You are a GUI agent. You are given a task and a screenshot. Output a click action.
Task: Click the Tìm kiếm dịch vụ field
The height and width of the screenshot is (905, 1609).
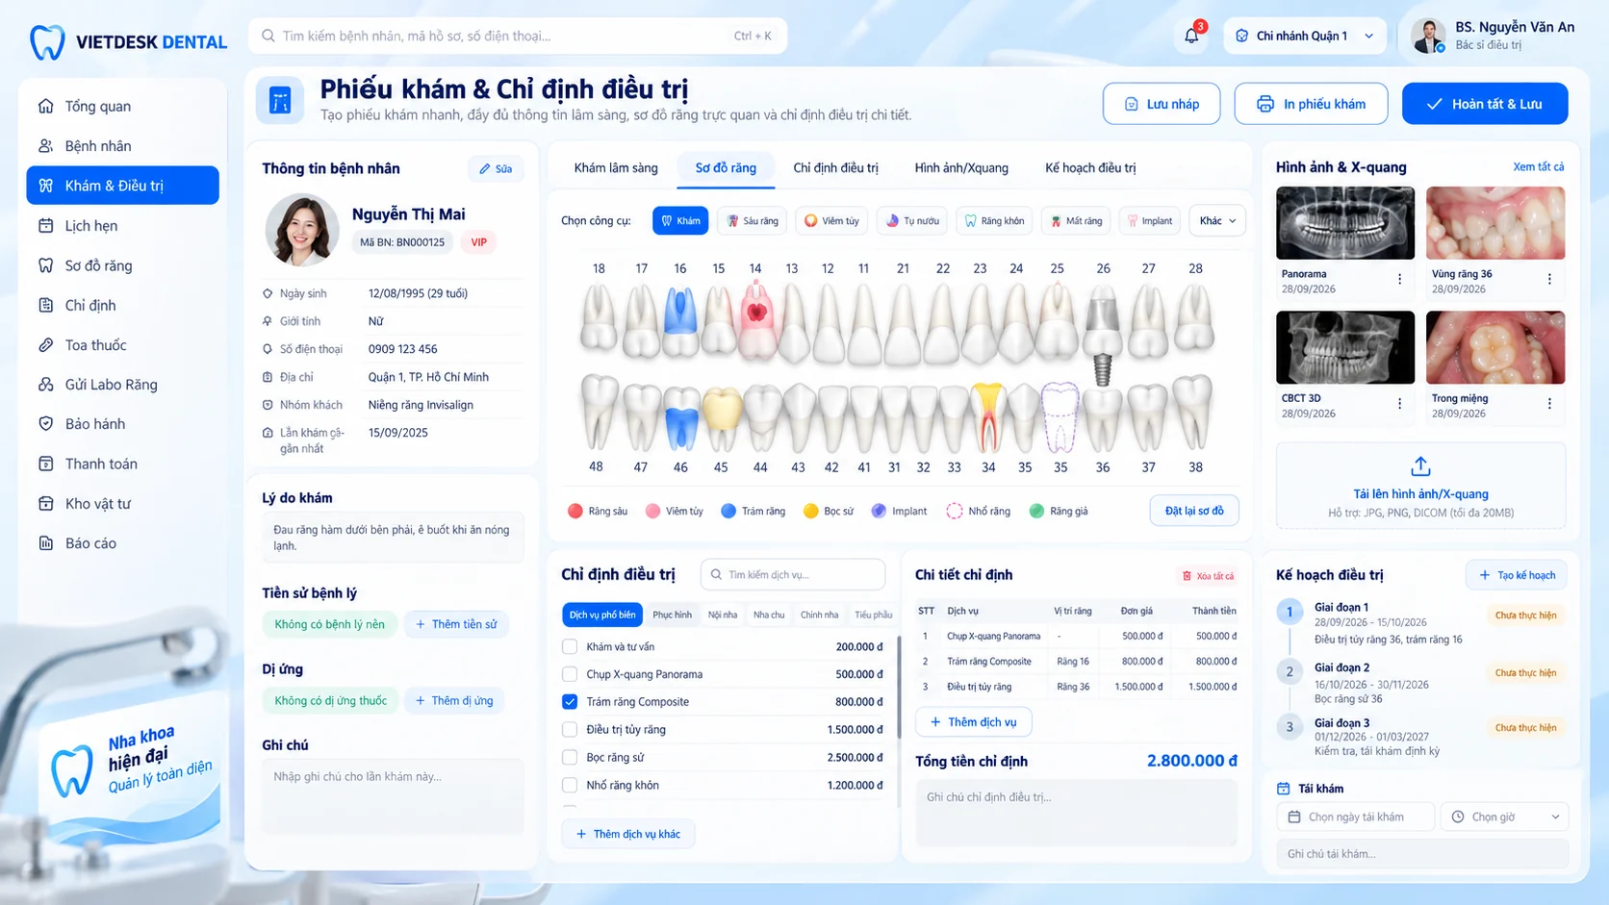[793, 574]
